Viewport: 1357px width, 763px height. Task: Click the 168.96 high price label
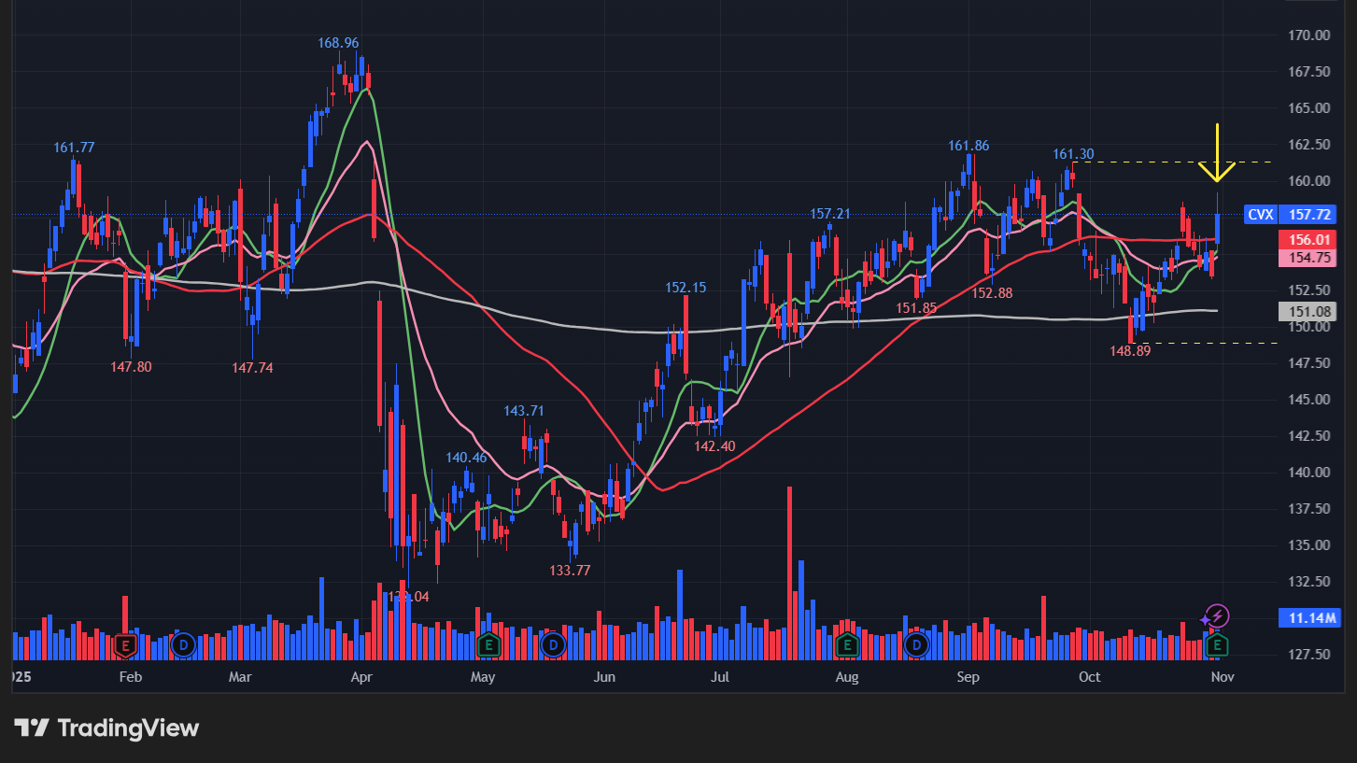338,43
